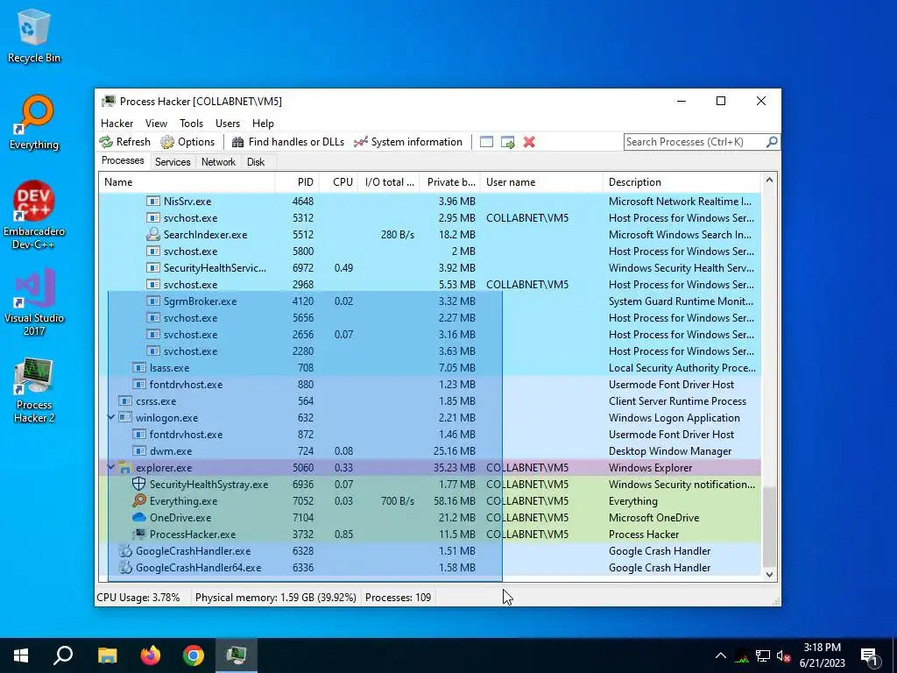
Task: Sort by the Name column header
Action: tap(187, 182)
